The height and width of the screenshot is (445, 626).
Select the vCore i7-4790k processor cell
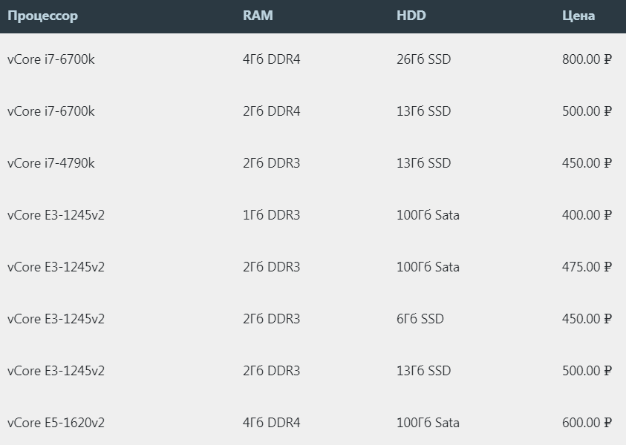pyautogui.click(x=51, y=163)
